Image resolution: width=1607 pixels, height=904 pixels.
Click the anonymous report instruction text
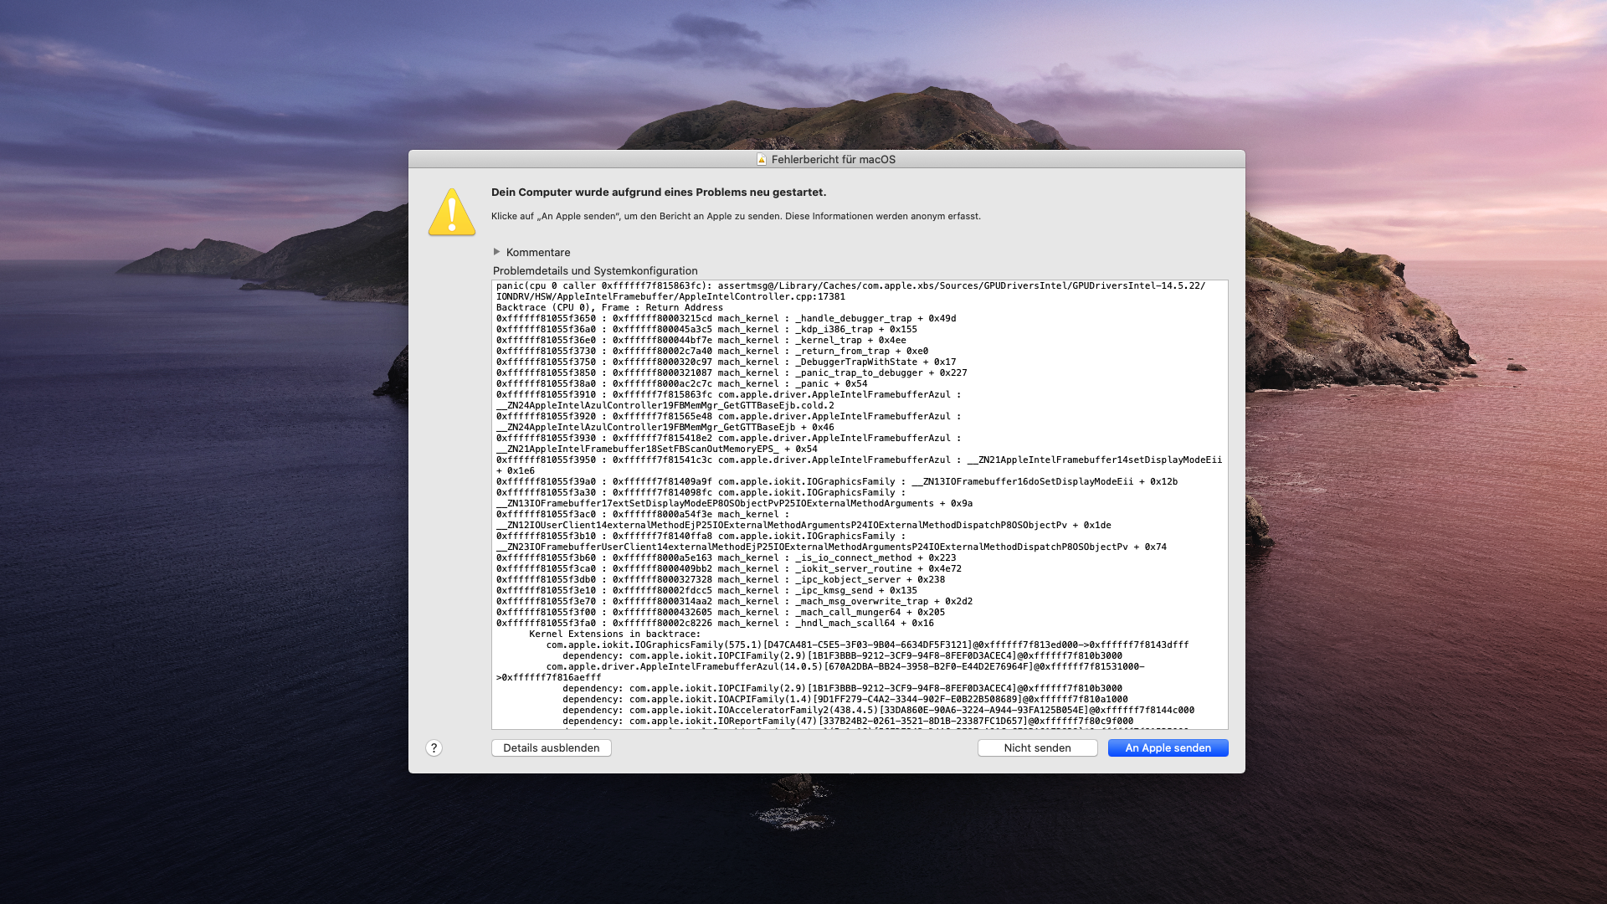tap(736, 216)
